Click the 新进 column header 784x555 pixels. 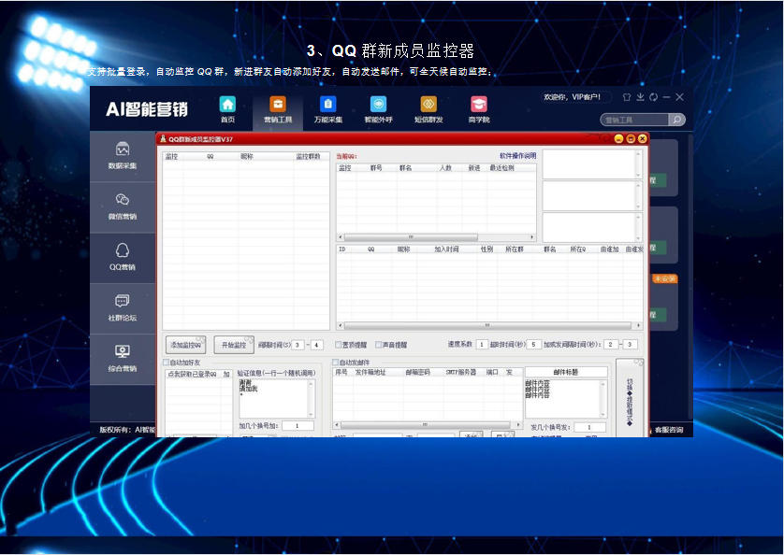474,168
